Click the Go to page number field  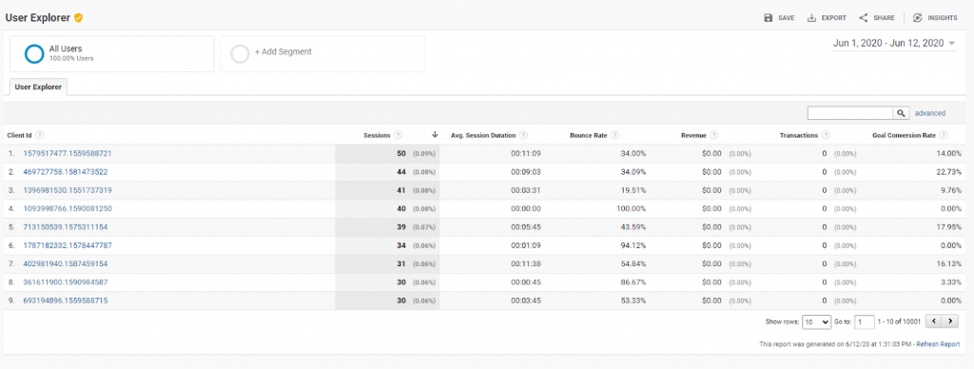pos(864,321)
